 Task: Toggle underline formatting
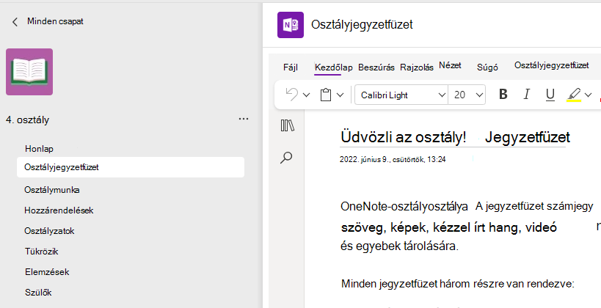click(x=550, y=95)
